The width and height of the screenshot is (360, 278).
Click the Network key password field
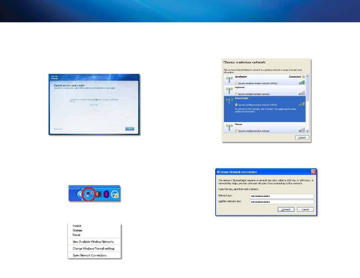[x=282, y=196]
